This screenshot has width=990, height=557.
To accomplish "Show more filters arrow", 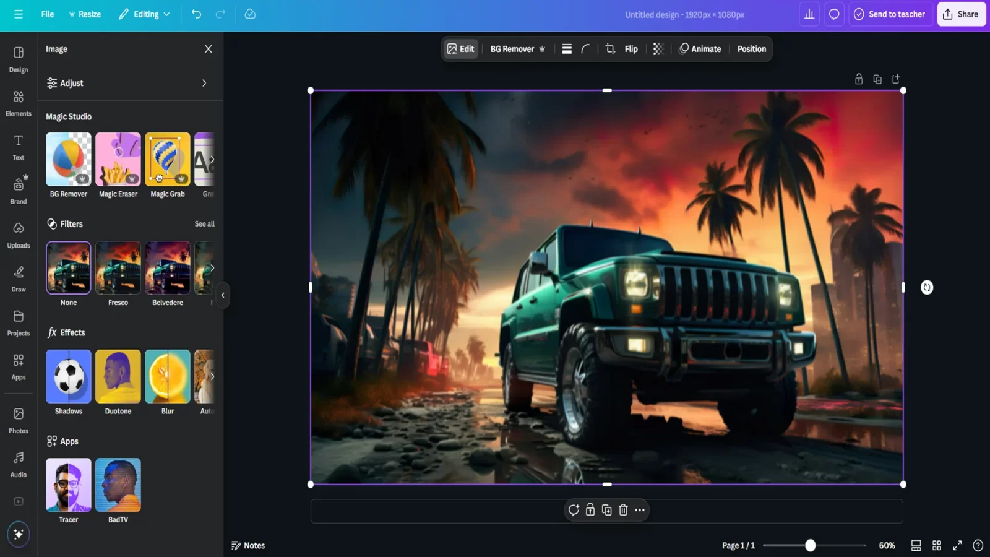I will [212, 268].
